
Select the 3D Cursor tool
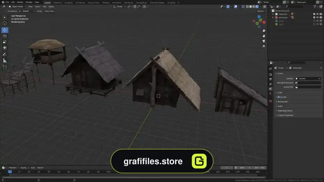coord(5,23)
